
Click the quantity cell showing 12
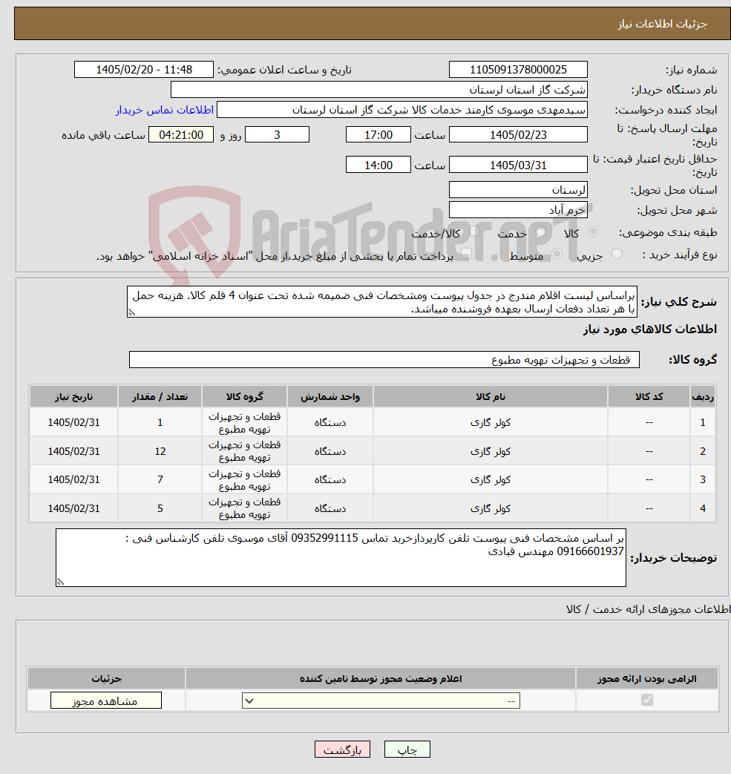160,451
